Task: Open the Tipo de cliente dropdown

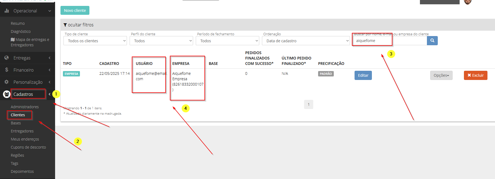Action: point(95,41)
